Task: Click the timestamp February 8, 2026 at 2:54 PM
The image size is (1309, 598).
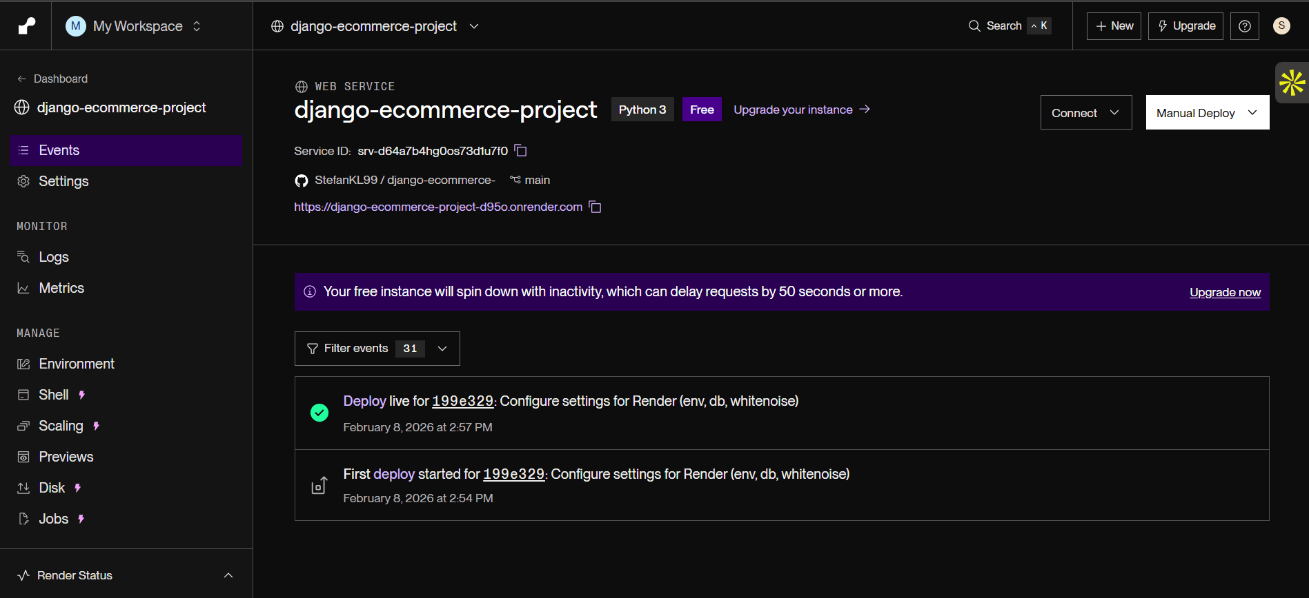Action: click(418, 498)
